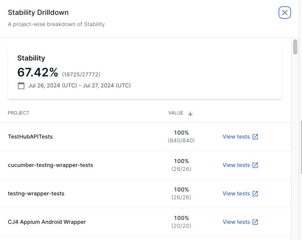302x240 pixels.
Task: Click the sort arrow next to VALUE
Action: (x=190, y=113)
